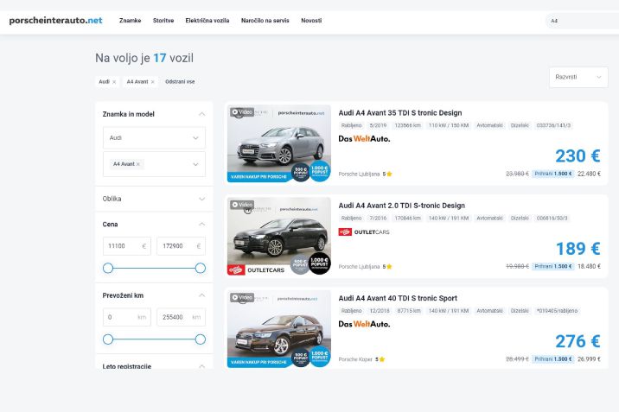
Task: Open the porscheinterauto.net home logo
Action: (x=55, y=21)
